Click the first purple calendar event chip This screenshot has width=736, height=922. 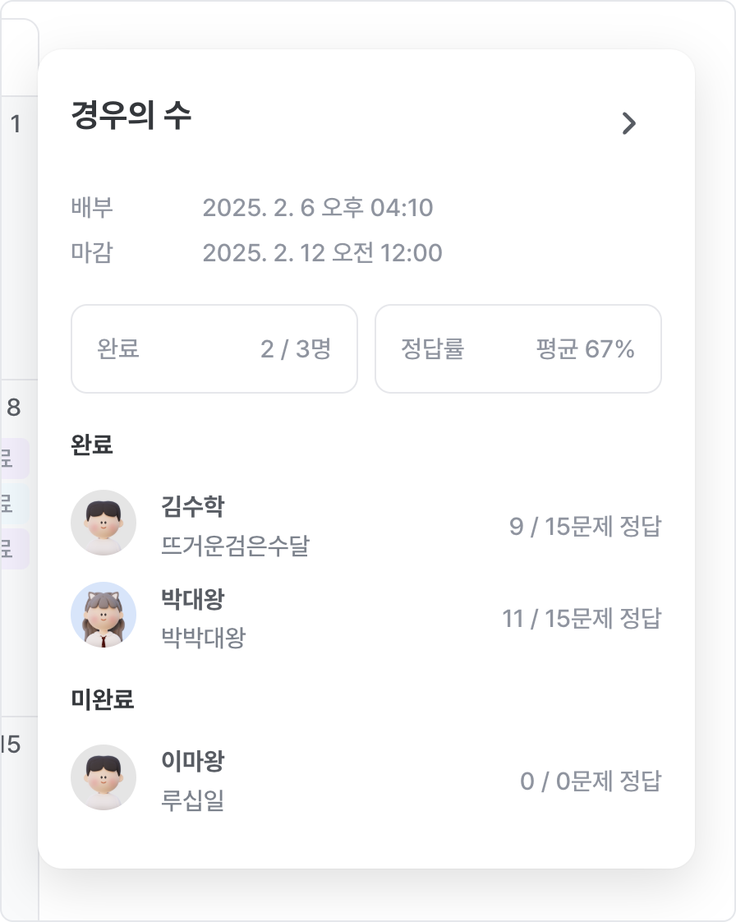coord(14,458)
